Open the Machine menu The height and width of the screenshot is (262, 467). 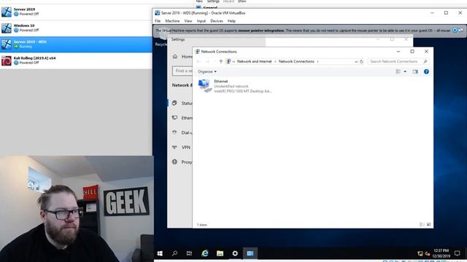(x=172, y=21)
